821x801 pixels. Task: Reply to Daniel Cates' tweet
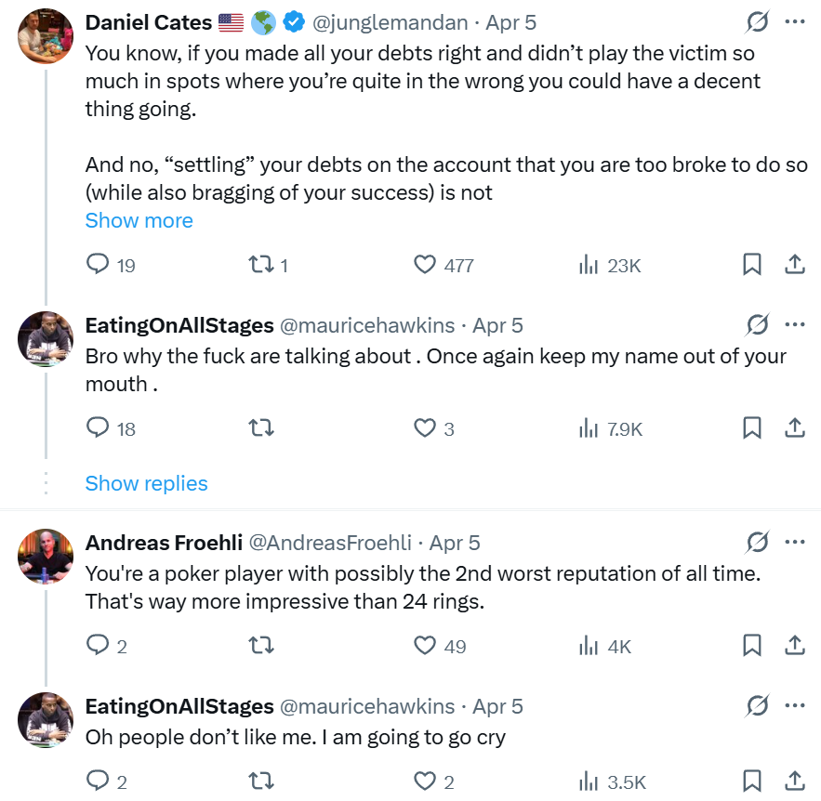[x=99, y=265]
